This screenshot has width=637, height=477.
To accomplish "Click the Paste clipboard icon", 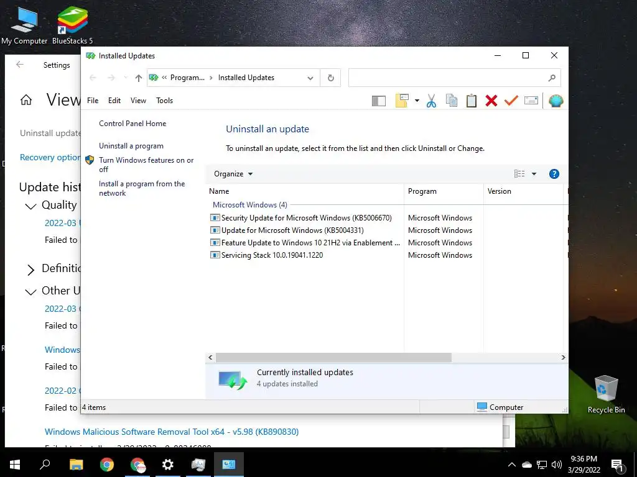I will (472, 101).
